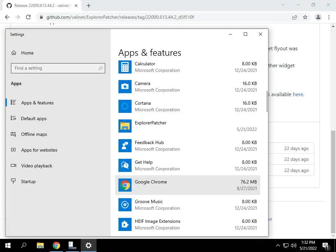
Task: Close the Release 22000.613.44.2 tab
Action: click(76, 6)
